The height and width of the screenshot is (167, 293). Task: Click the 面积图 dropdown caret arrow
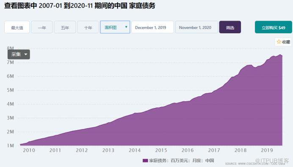(x=126, y=27)
